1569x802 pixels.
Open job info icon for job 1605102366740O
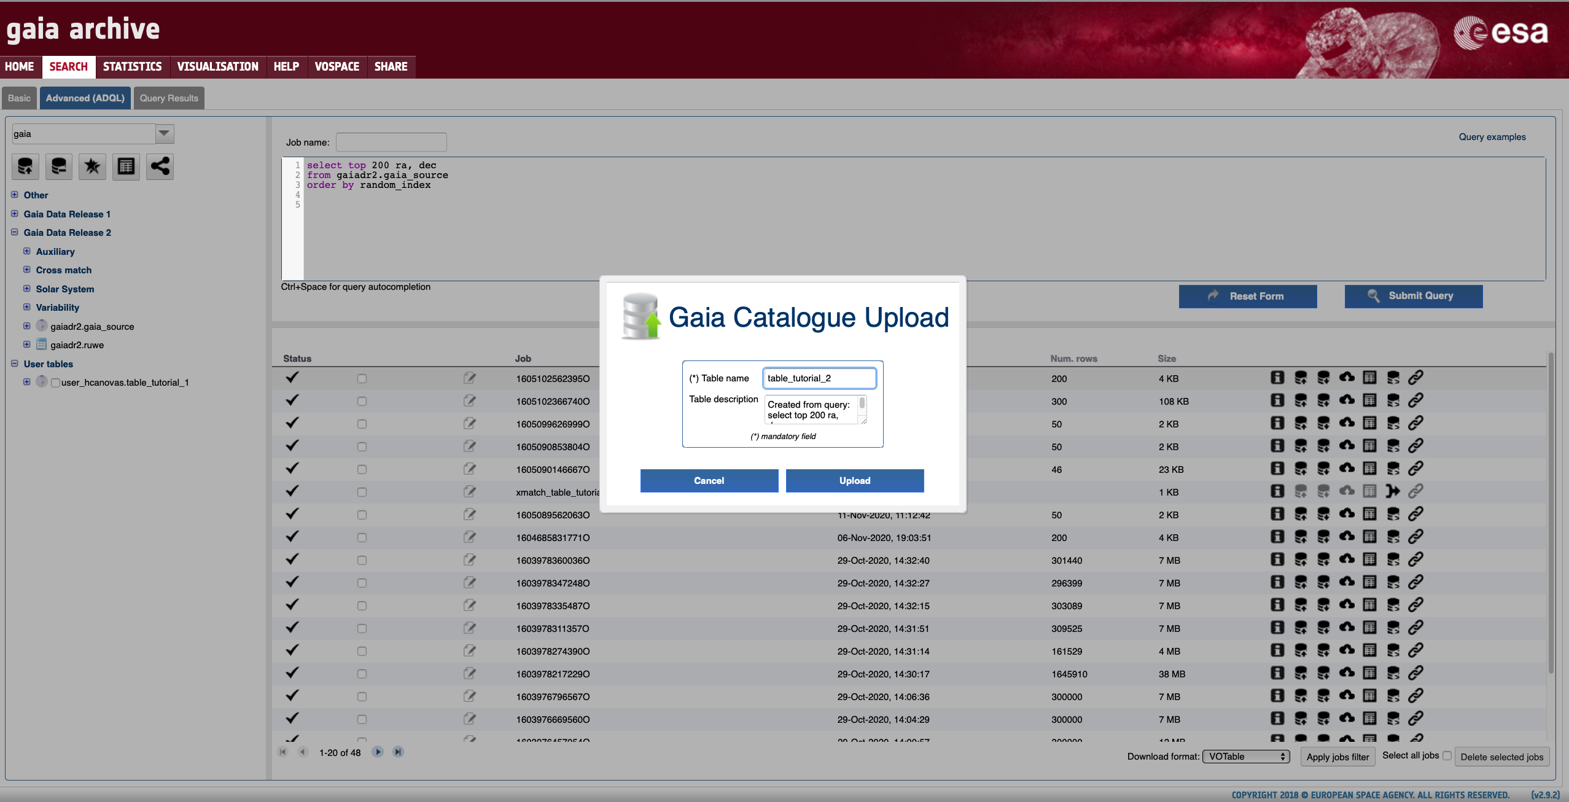[x=1277, y=400]
